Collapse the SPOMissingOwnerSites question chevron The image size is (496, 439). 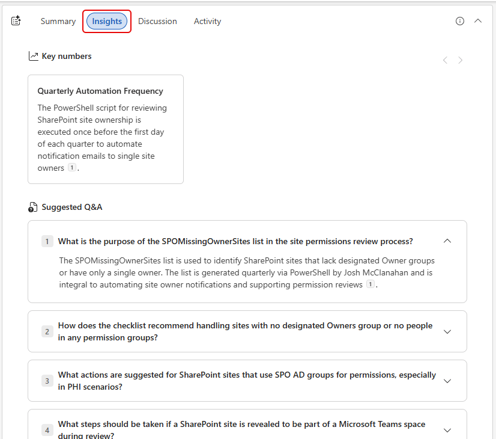[x=447, y=241]
